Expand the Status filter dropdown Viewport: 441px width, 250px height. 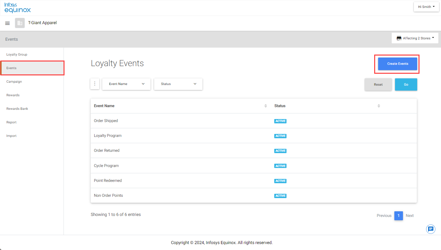point(178,84)
